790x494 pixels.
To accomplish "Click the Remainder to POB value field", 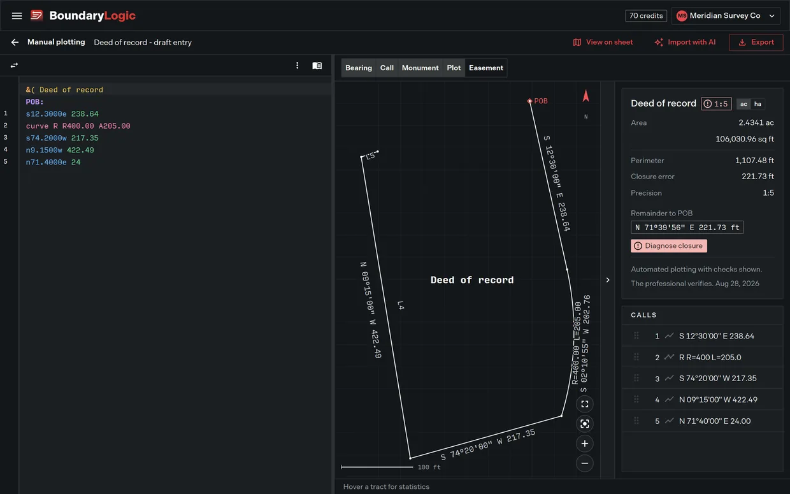I will point(687,228).
